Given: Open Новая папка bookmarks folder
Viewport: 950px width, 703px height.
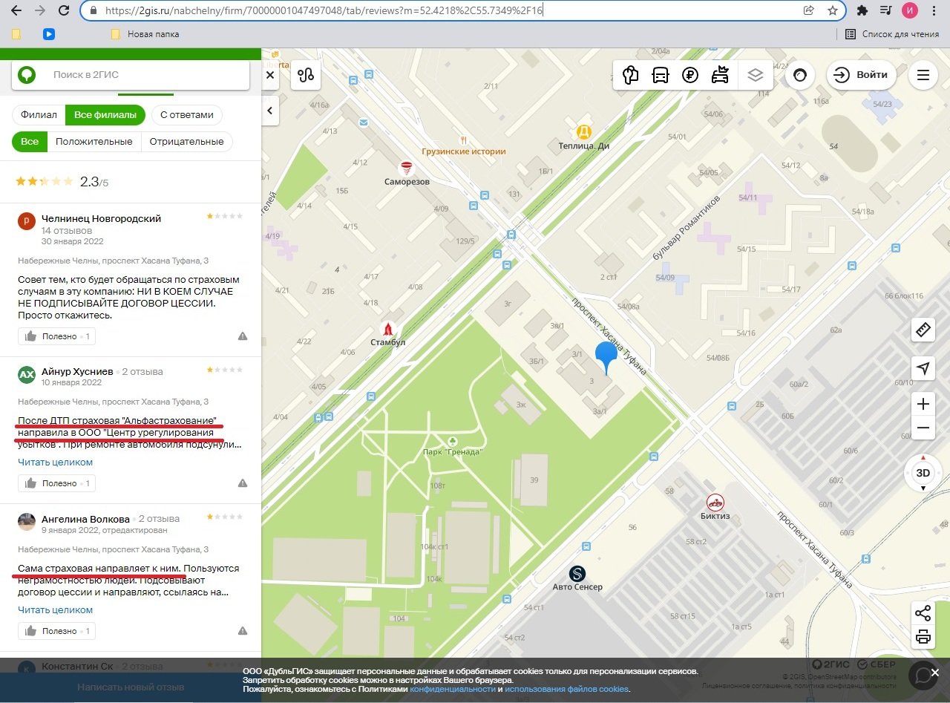Looking at the screenshot, I should point(145,34).
